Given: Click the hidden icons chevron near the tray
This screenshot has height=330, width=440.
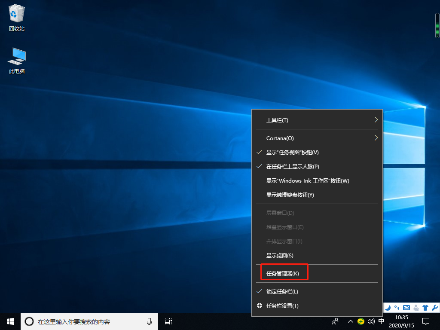Looking at the screenshot, I should point(351,321).
